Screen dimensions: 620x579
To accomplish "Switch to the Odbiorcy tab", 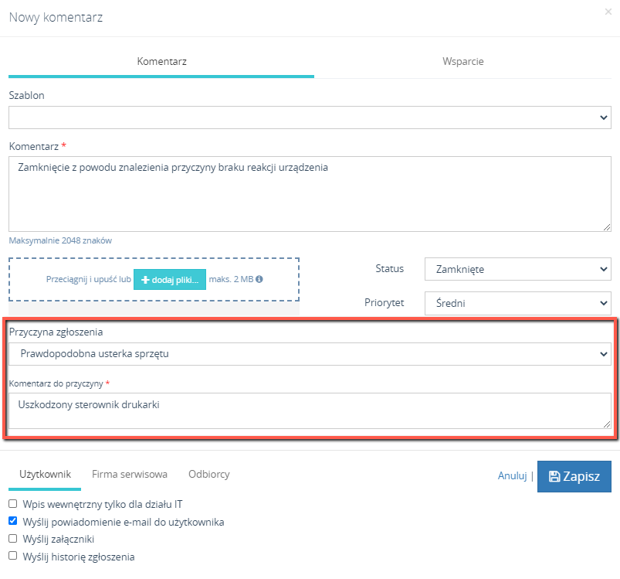I will (x=209, y=474).
